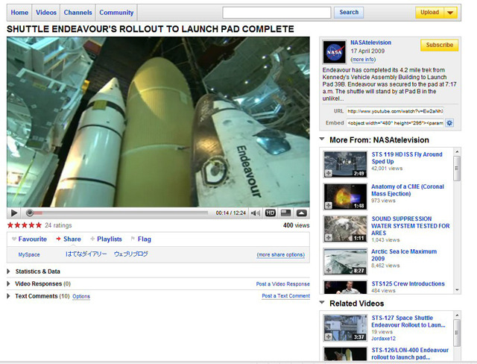477x364 pixels.
Task: Open STS125 Crew Introductions link
Action: coord(408,283)
